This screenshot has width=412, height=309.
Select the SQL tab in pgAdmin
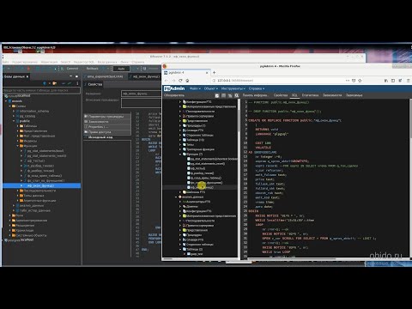294,95
